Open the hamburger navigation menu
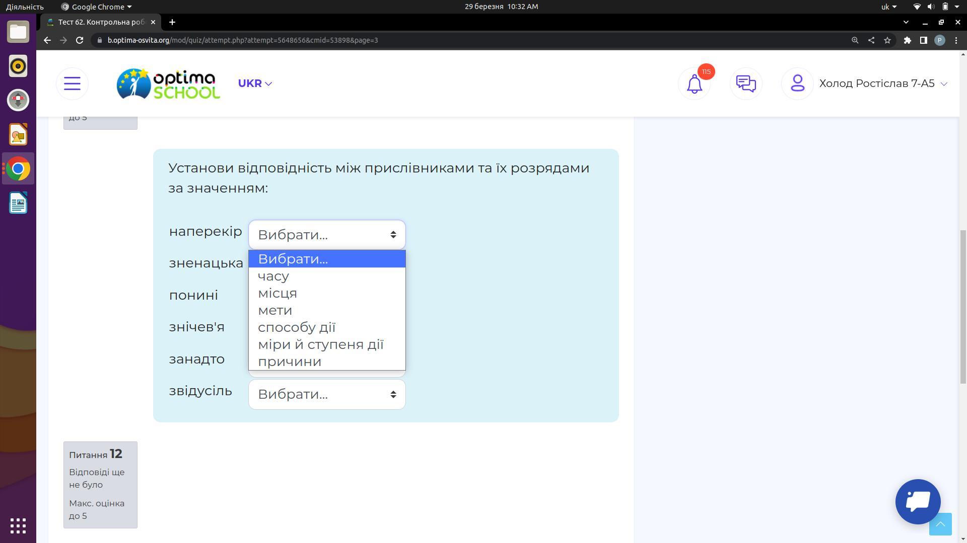Screen dimensions: 967x543 click(x=72, y=83)
